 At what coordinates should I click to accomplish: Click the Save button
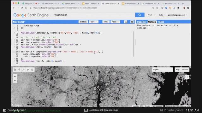coord(92,22)
